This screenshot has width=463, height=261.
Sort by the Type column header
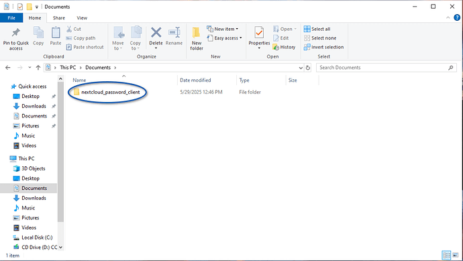point(244,81)
